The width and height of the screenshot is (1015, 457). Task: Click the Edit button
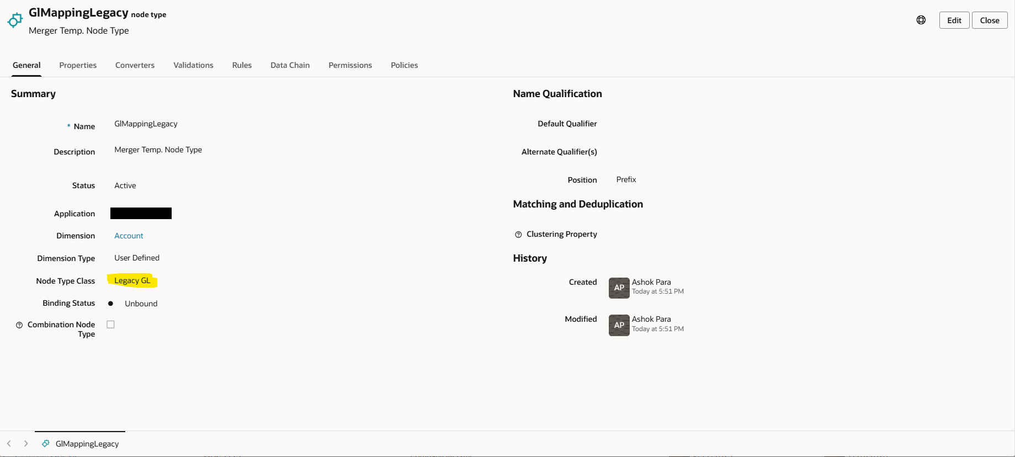pos(954,20)
